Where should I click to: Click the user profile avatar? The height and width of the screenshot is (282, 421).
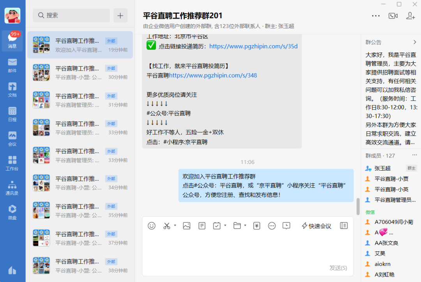click(x=12, y=16)
